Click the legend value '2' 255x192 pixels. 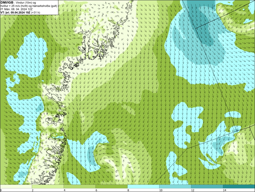[x=33, y=190]
